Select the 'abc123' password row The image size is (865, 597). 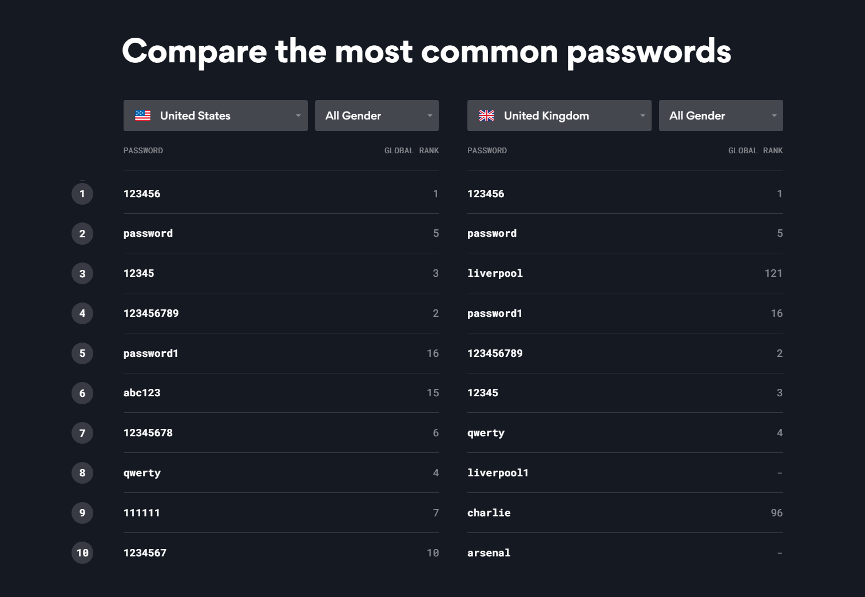click(281, 393)
